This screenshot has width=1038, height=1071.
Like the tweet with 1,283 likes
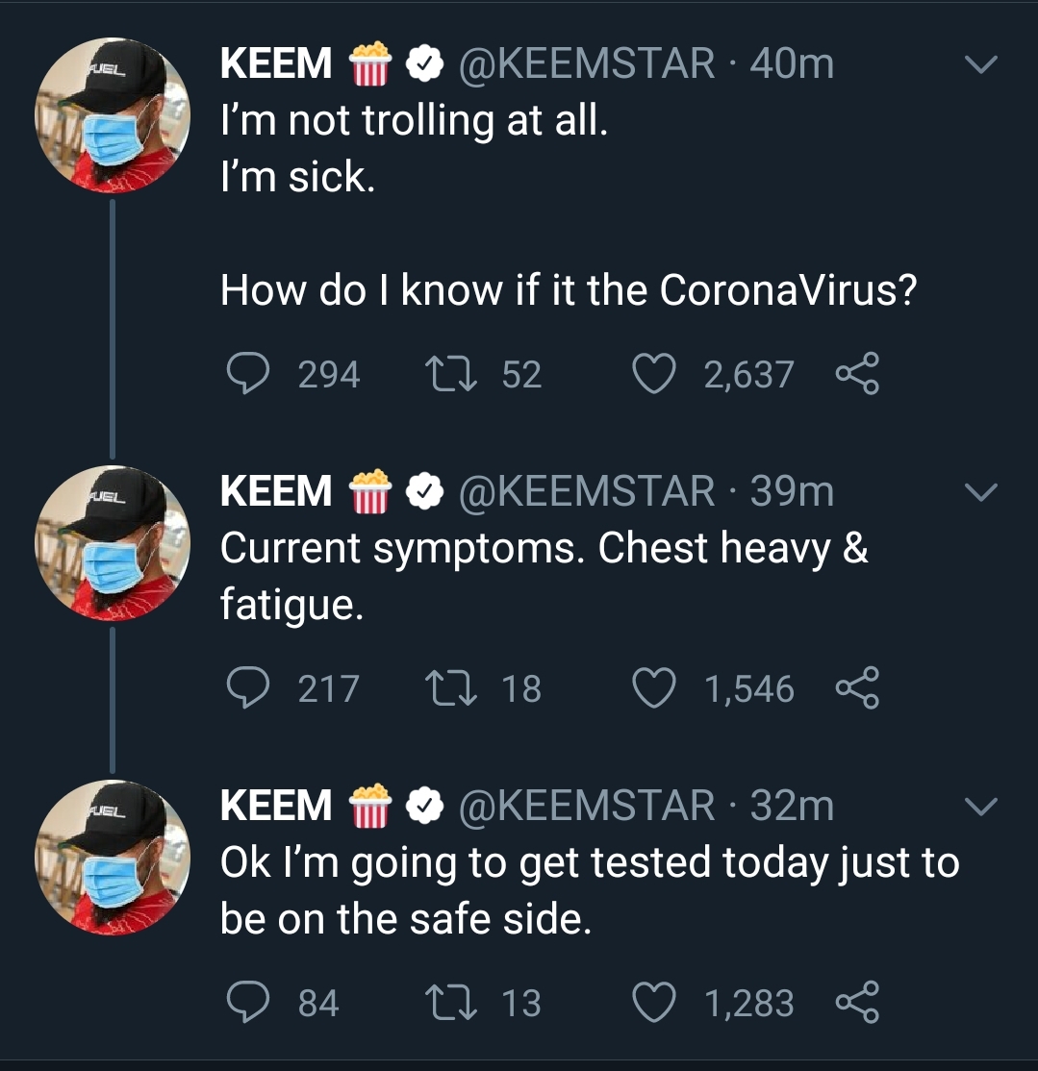(x=654, y=1002)
